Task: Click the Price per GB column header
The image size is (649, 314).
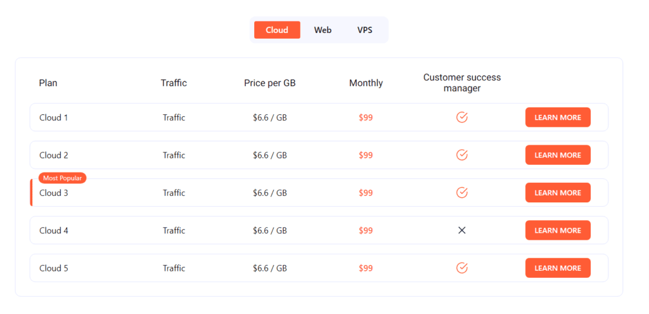Action: pyautogui.click(x=270, y=83)
